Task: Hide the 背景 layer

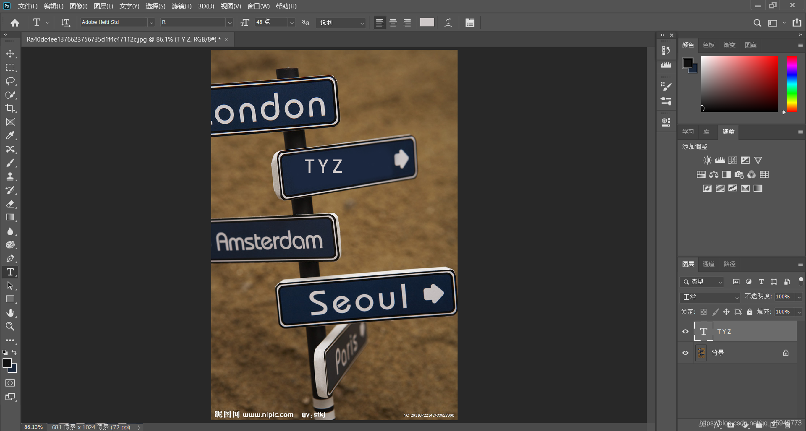Action: tap(686, 353)
